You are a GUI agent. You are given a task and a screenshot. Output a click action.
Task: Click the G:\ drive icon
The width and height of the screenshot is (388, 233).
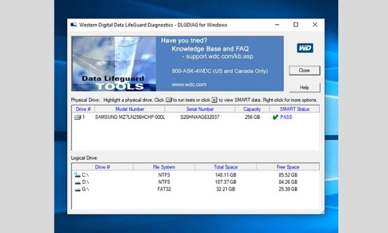coord(78,189)
